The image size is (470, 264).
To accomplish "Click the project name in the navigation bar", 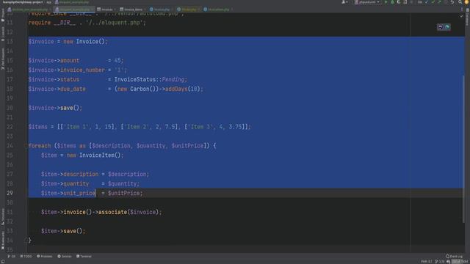I will point(23,2).
